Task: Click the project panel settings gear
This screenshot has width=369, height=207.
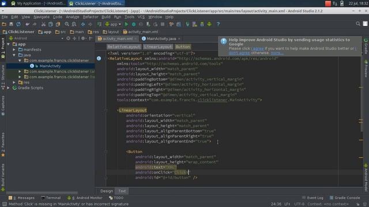Action: click(x=83, y=39)
